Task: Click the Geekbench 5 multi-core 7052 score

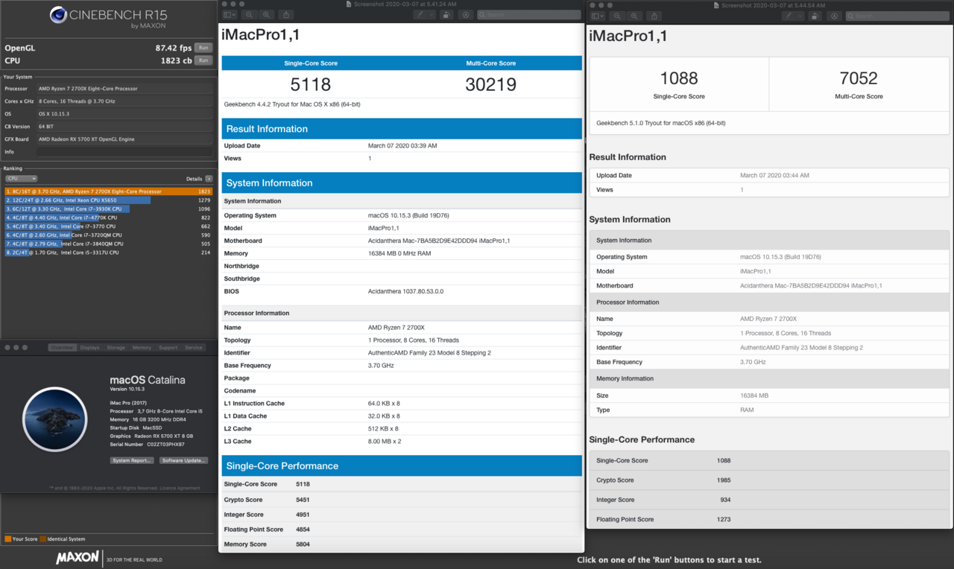Action: [859, 78]
